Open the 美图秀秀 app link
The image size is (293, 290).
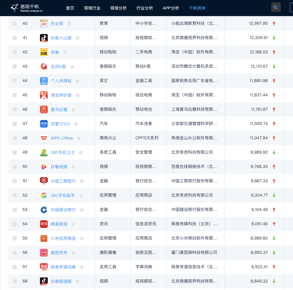point(59,253)
